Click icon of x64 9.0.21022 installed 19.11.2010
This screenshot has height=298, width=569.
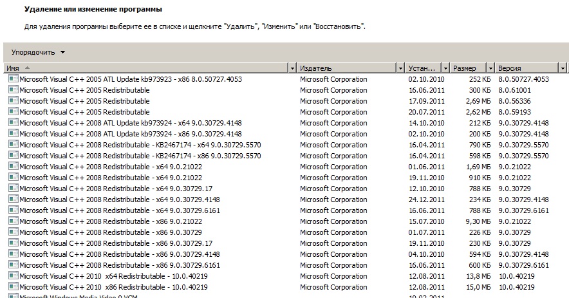pyautogui.click(x=13, y=177)
